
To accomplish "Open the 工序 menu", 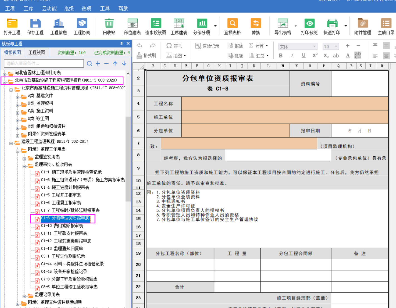I will pyautogui.click(x=28, y=9).
